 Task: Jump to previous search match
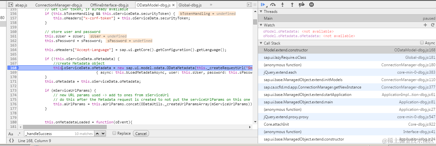coord(98,133)
